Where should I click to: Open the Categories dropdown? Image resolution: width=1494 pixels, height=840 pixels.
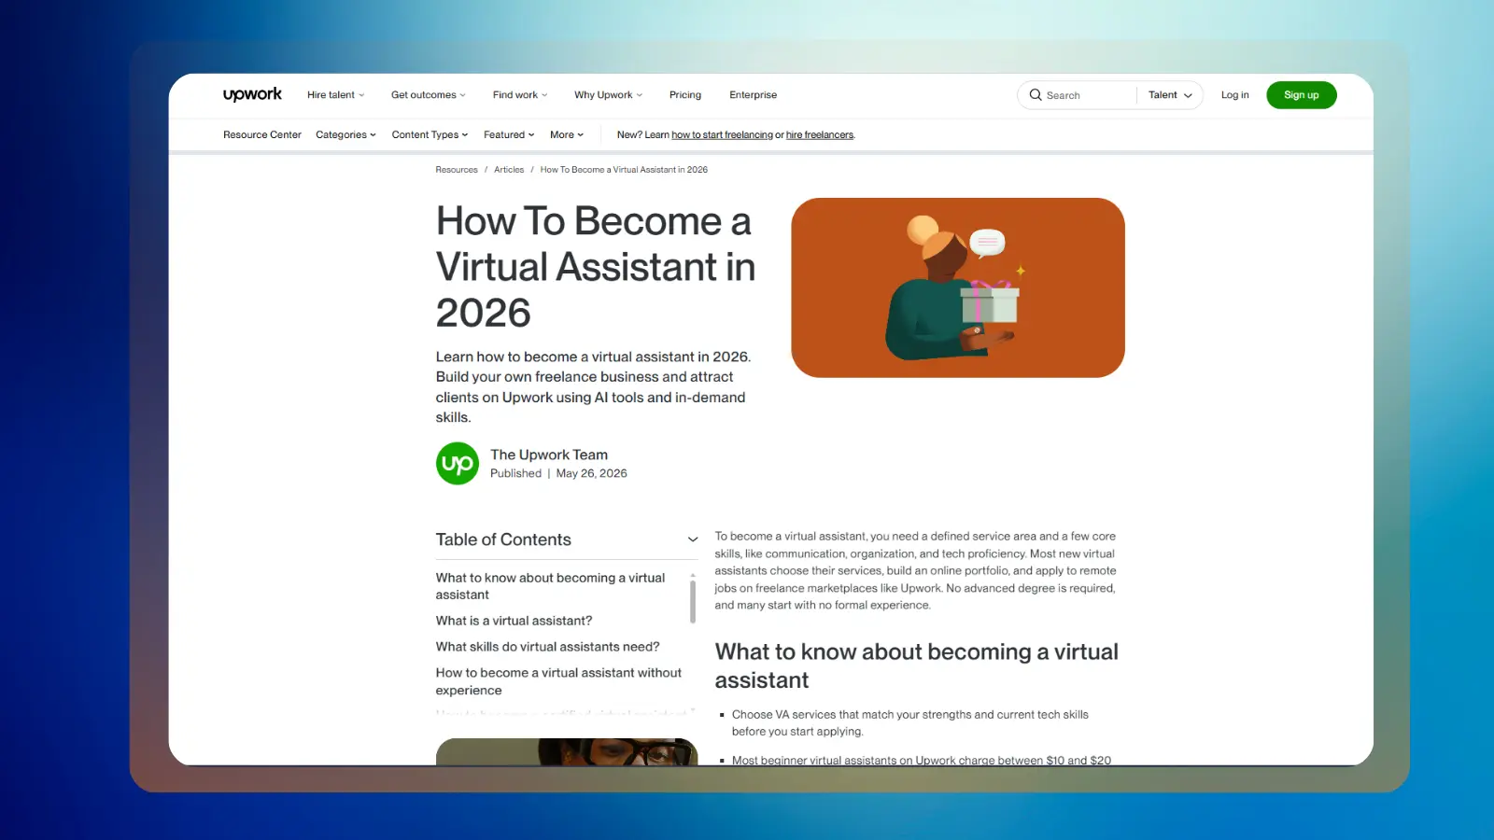pos(345,134)
